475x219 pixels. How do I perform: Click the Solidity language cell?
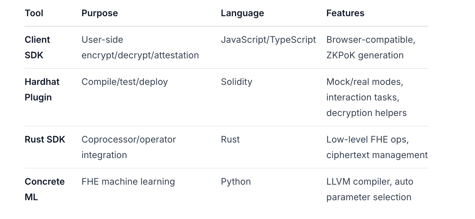[237, 82]
